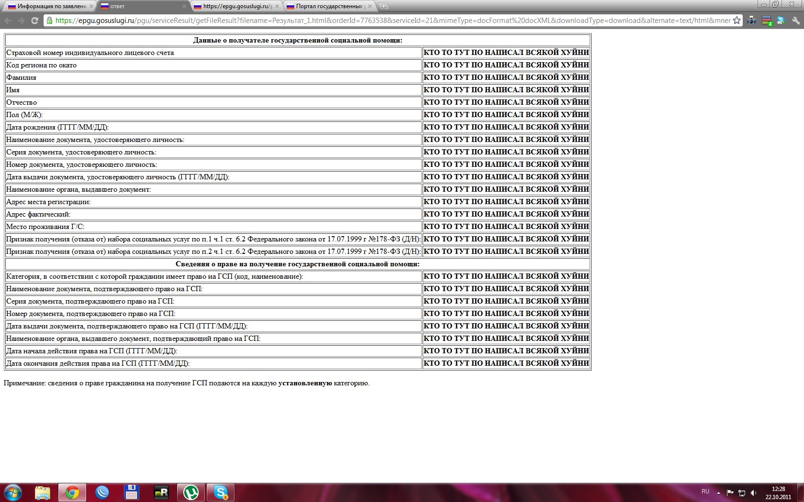The height and width of the screenshot is (502, 804).
Task: Click the 'Код региона по окато' cell
Action: tap(213, 65)
